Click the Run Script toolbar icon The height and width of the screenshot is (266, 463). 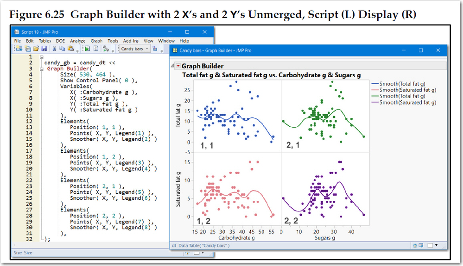87,49
